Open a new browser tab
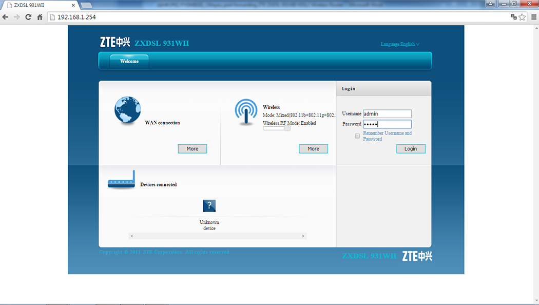Viewport: 539px width, 305px height. pyautogui.click(x=86, y=5)
